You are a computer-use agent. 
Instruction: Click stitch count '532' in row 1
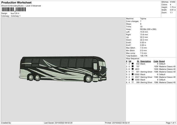point(138,64)
